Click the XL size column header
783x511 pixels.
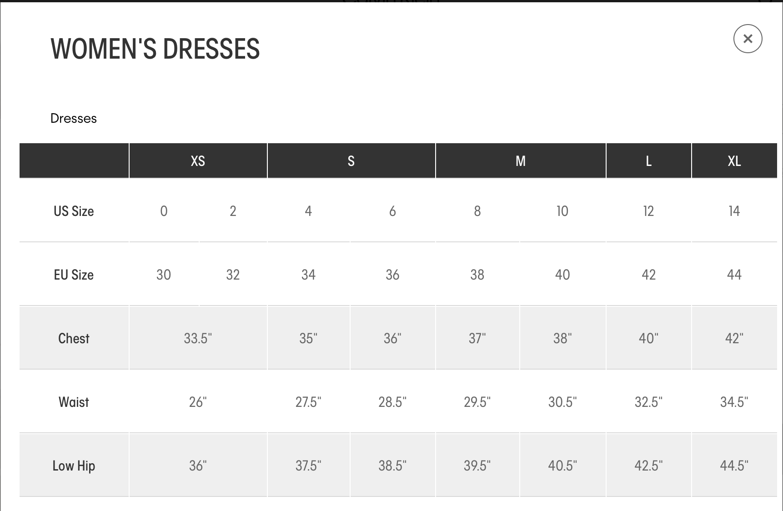734,161
